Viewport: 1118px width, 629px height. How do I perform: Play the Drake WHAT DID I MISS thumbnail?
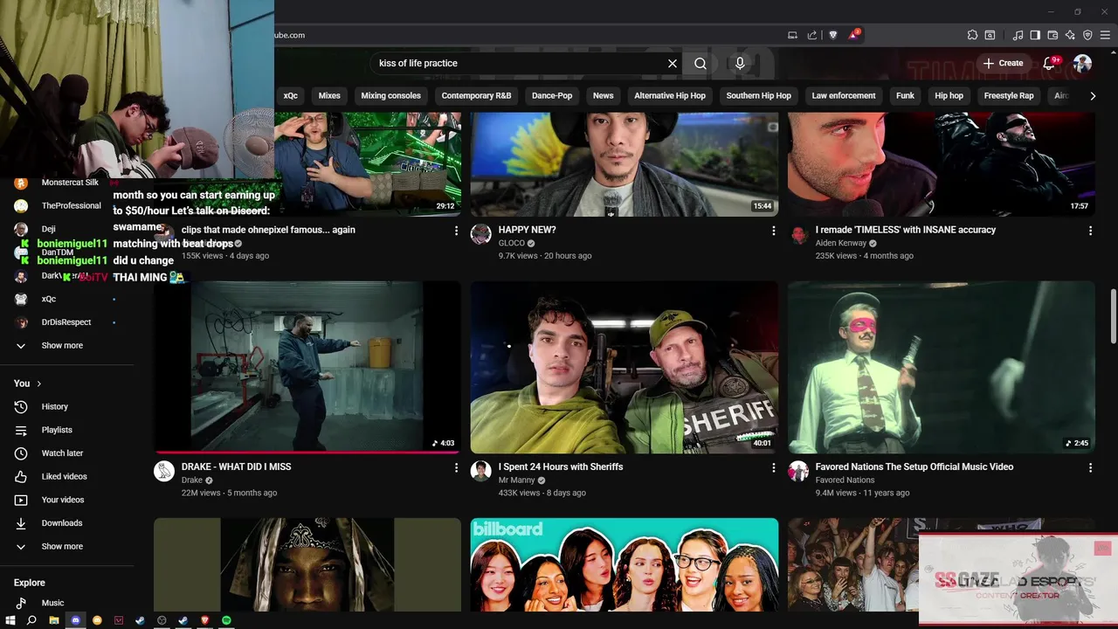[x=307, y=367]
